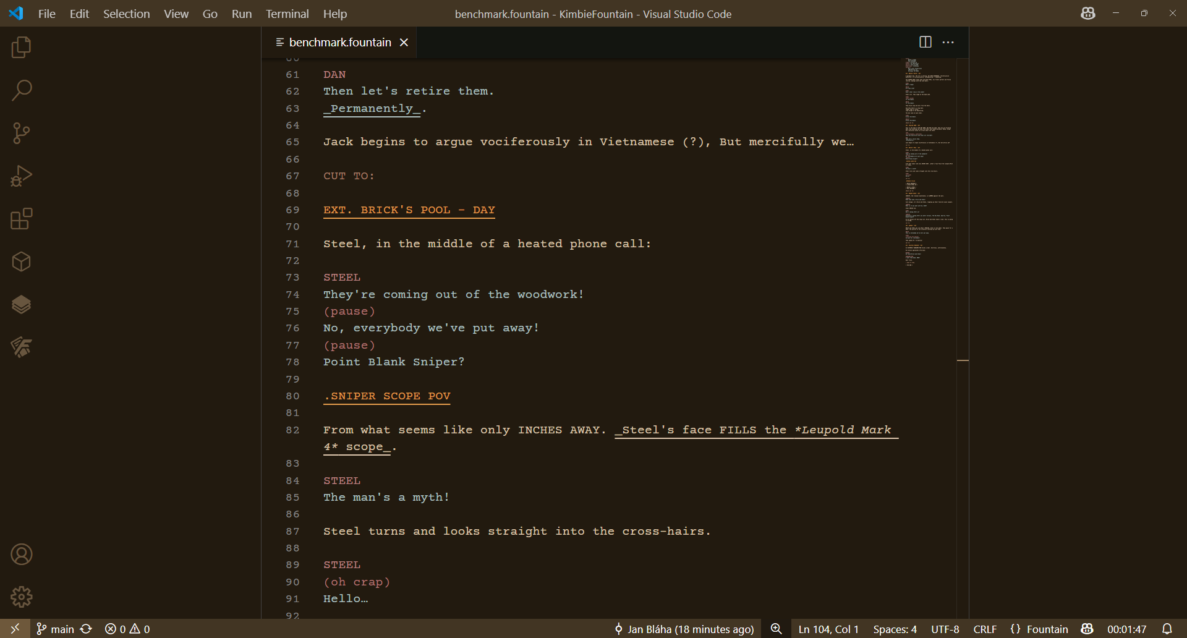Click 'Hello…' dialogue on line 91

(x=346, y=598)
